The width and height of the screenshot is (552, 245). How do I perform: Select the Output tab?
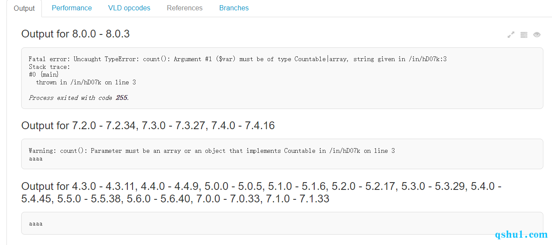[x=24, y=8]
